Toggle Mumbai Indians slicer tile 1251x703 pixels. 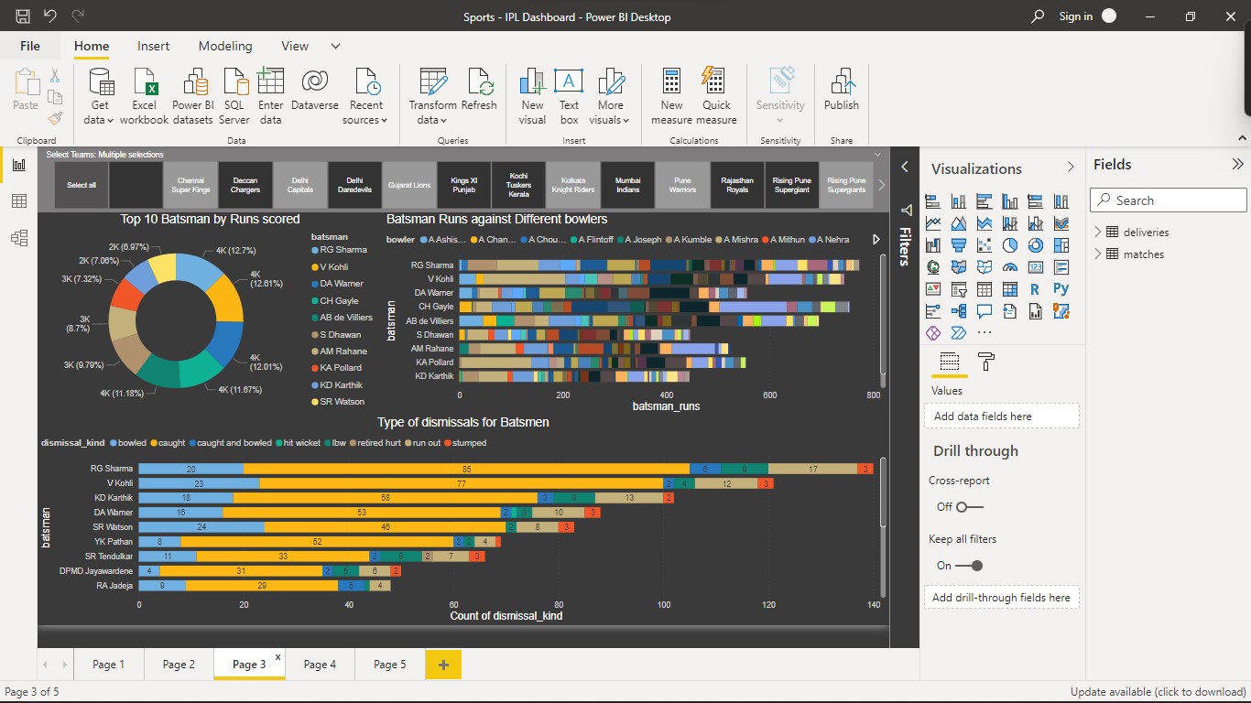point(627,185)
